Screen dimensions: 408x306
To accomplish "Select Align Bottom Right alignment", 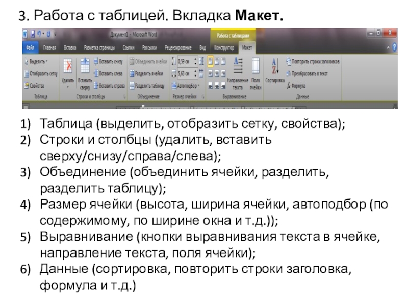I will 223,85.
